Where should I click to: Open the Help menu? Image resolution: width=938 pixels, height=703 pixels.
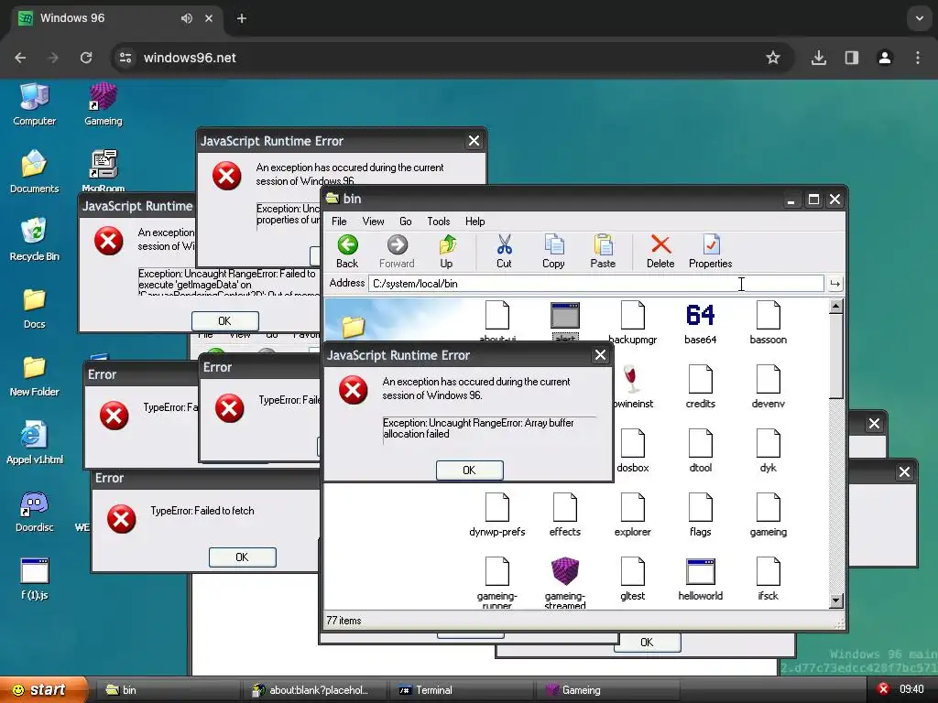tap(475, 222)
